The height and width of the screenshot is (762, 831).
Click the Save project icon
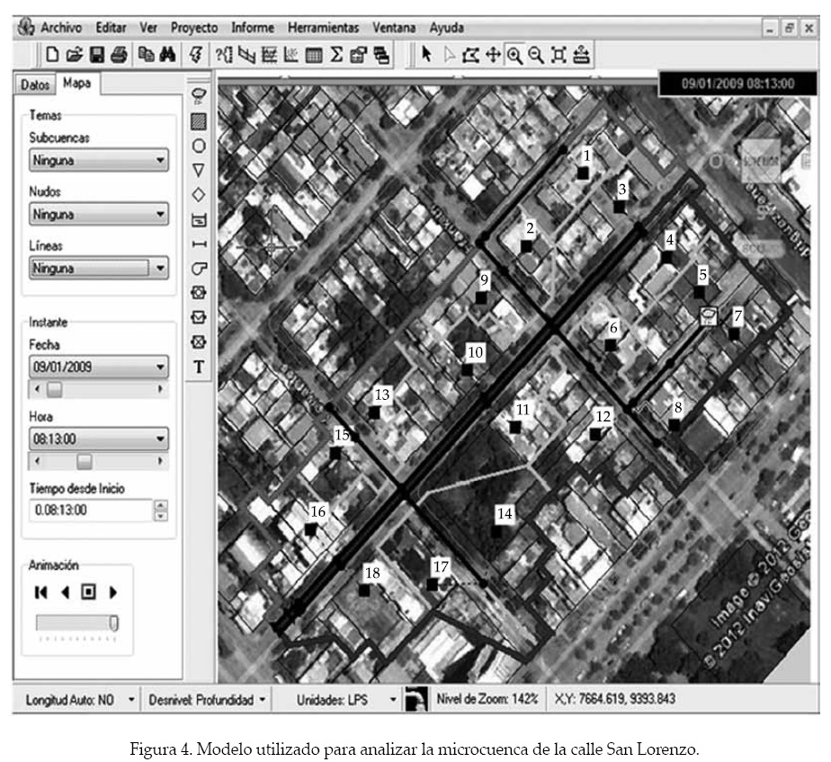[x=96, y=55]
